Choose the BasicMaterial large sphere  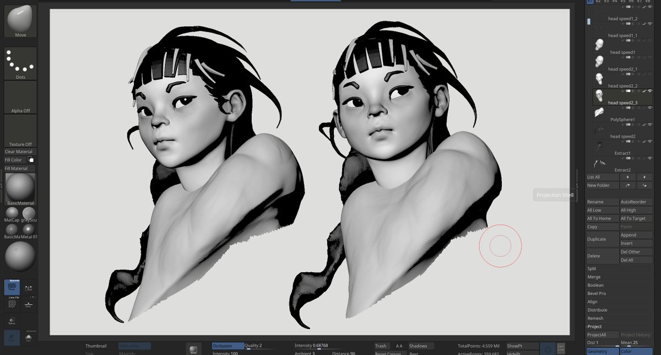20,190
